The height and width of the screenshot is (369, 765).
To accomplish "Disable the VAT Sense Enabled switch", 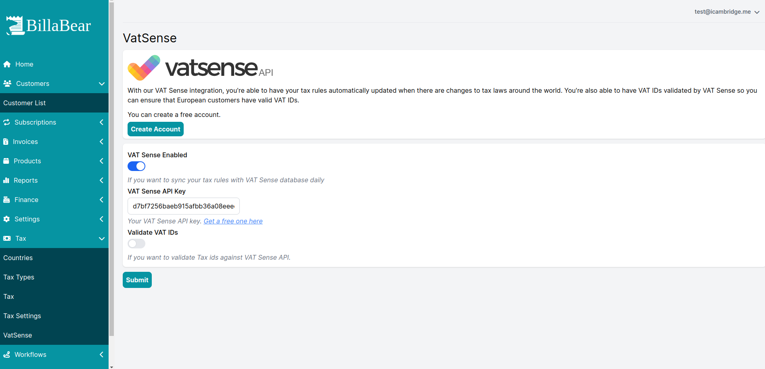I will [136, 166].
